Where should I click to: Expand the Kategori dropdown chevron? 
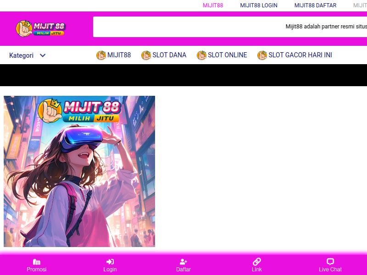coord(43,55)
